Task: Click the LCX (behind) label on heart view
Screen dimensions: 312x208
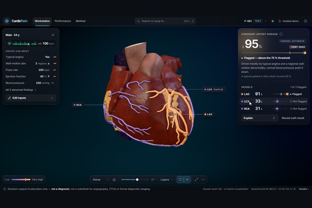Action: (214, 89)
